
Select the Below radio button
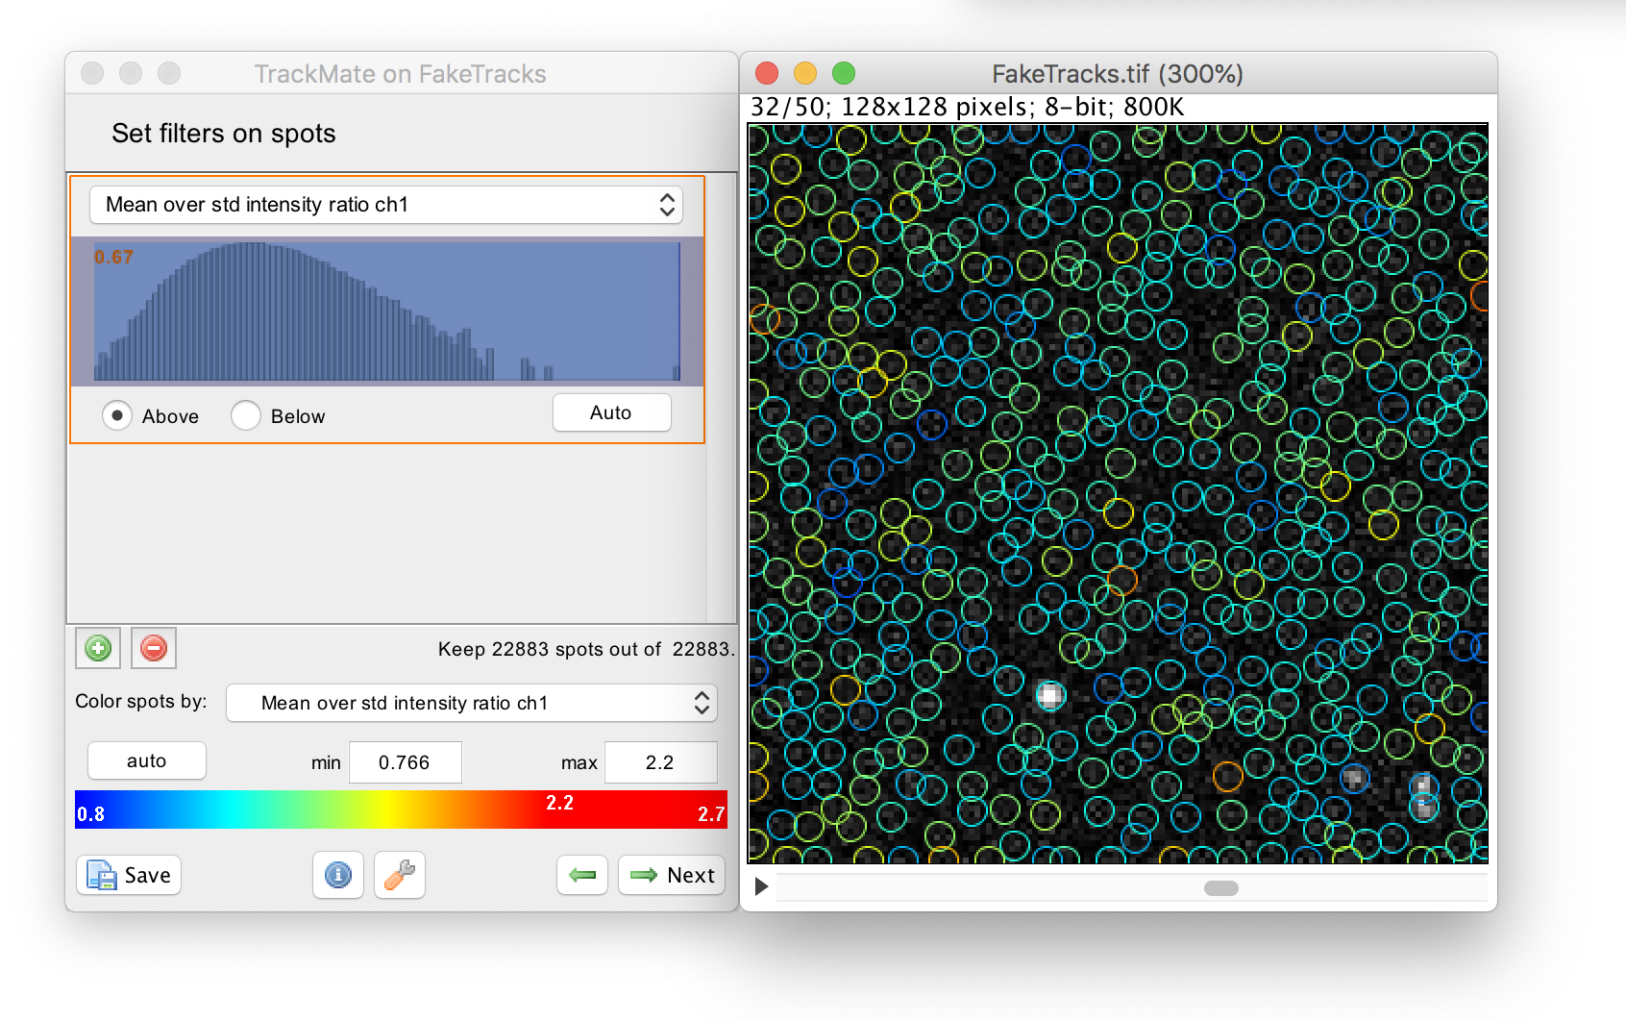pyautogui.click(x=246, y=415)
